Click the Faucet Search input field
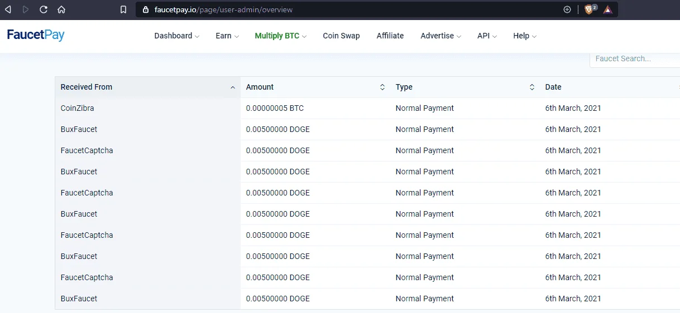This screenshot has width=680, height=313. (635, 58)
